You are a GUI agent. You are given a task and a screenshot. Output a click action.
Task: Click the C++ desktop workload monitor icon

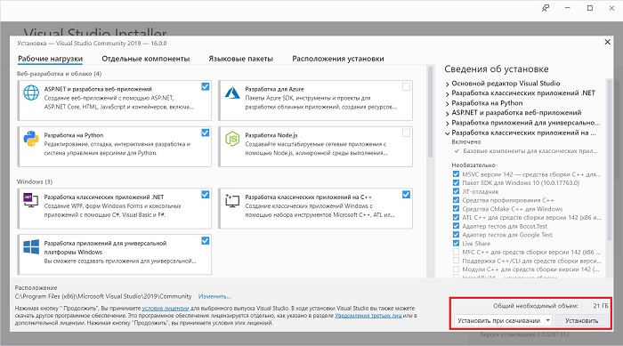(x=232, y=200)
